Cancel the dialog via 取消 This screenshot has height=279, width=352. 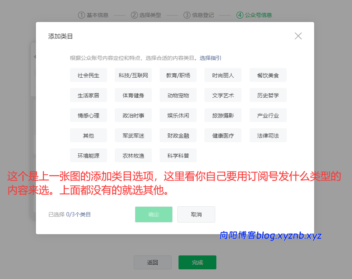[196, 214]
